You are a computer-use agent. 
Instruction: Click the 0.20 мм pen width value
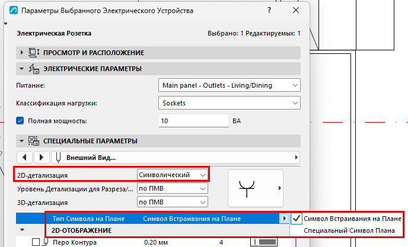click(x=155, y=243)
